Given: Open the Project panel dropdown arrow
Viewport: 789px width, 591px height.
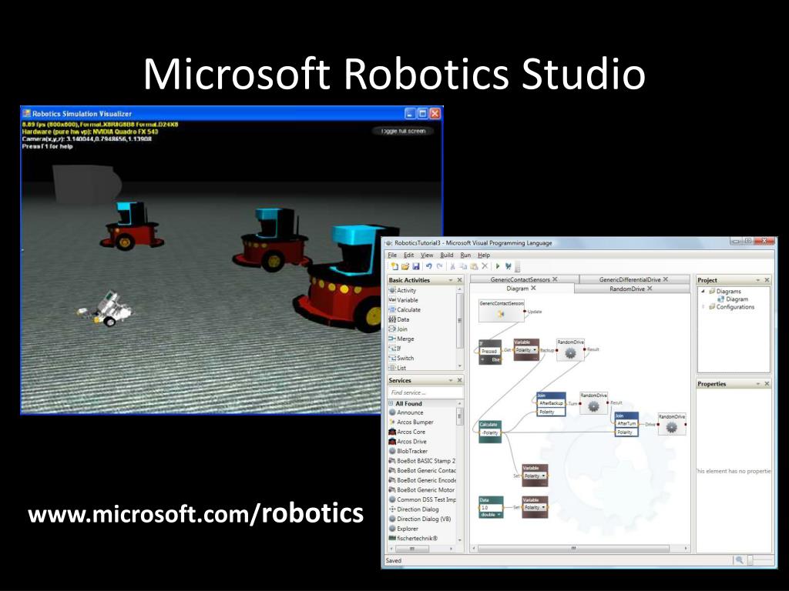Looking at the screenshot, I should (x=758, y=280).
